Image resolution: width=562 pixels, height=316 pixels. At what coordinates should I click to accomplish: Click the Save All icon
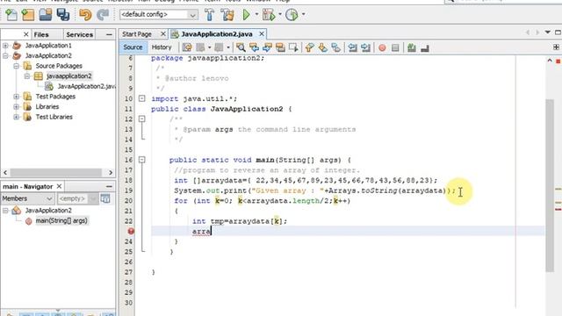(x=63, y=15)
